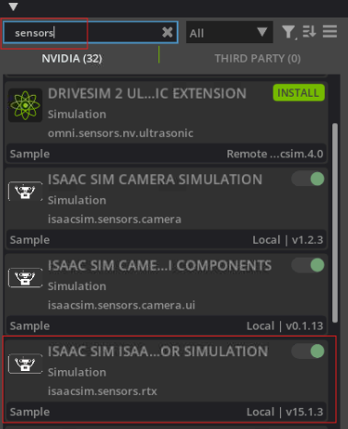This screenshot has height=429, width=348.
Task: Click 'Remote ...csim.4.0' source label
Action: [x=275, y=154]
